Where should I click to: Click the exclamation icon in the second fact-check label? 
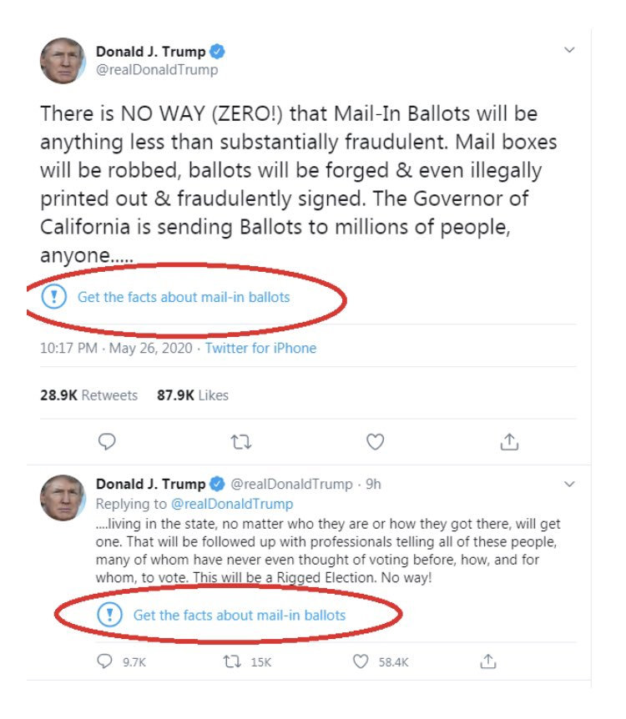point(109,616)
